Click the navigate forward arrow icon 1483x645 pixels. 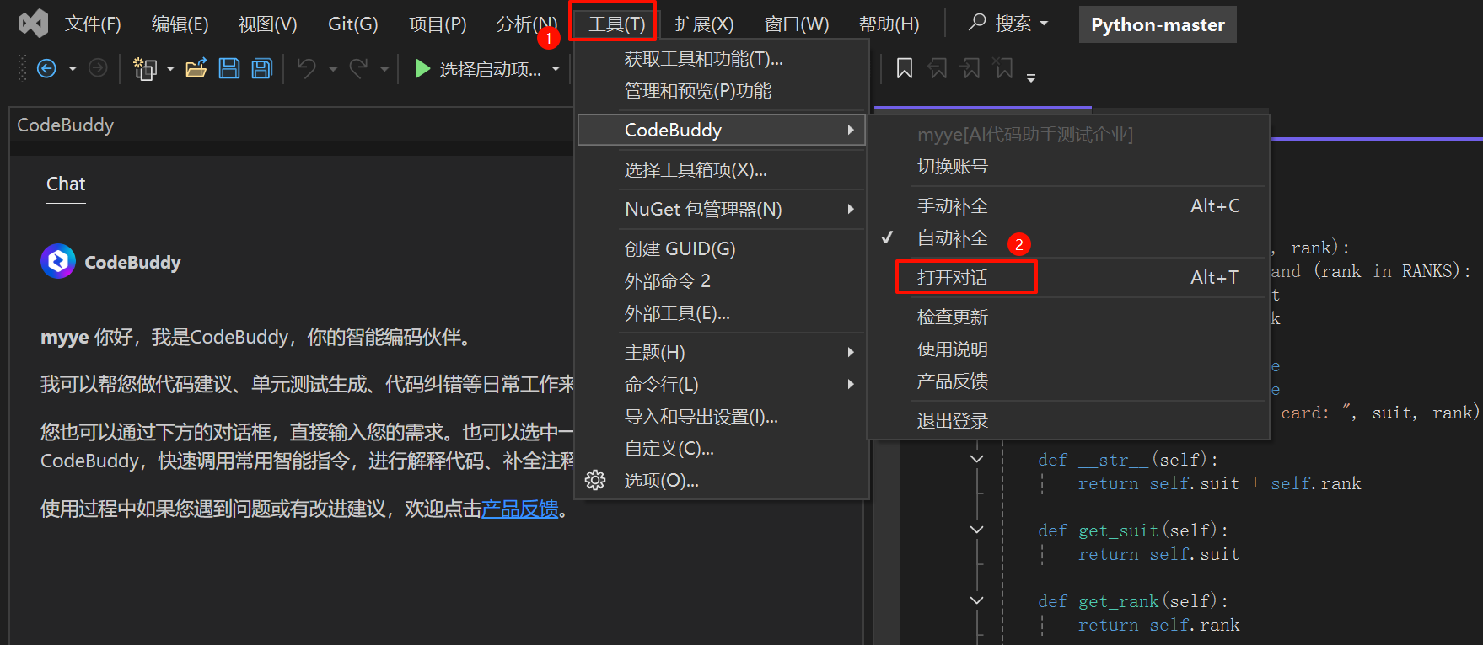[98, 68]
